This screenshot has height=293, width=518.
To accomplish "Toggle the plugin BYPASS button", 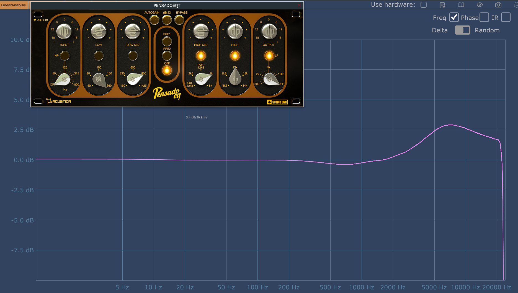I will click(179, 20).
